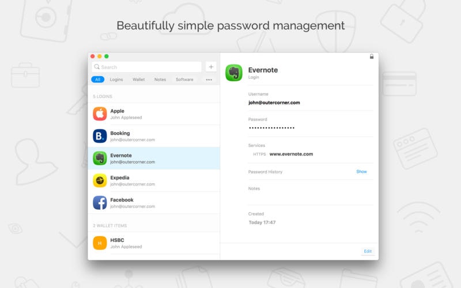The width and height of the screenshot is (461, 288).
Task: Click the lock icon in window corner
Action: click(x=372, y=56)
